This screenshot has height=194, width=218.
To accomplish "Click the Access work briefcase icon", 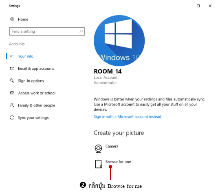I will 12,93.
